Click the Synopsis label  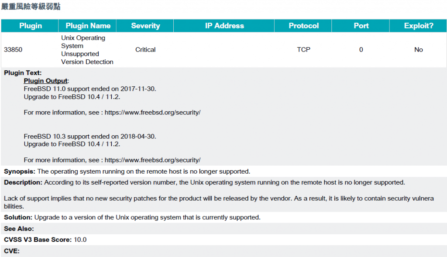coord(20,171)
